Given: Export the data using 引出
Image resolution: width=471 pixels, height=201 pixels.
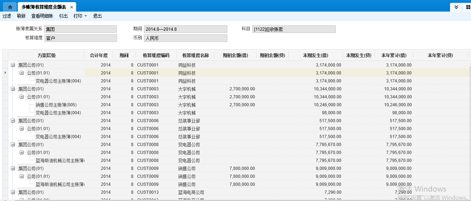Looking at the screenshot, I should [x=63, y=16].
